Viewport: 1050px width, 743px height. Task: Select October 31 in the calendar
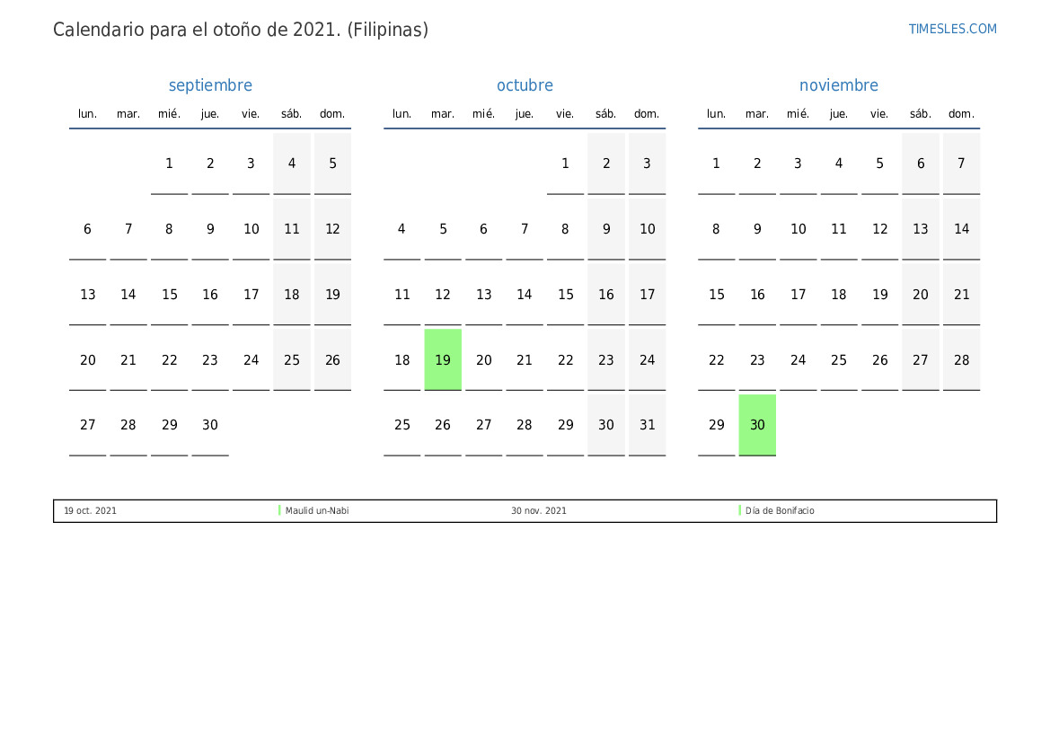coord(647,425)
